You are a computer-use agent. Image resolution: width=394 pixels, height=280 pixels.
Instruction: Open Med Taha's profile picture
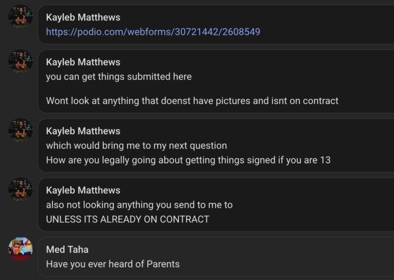tap(21, 249)
